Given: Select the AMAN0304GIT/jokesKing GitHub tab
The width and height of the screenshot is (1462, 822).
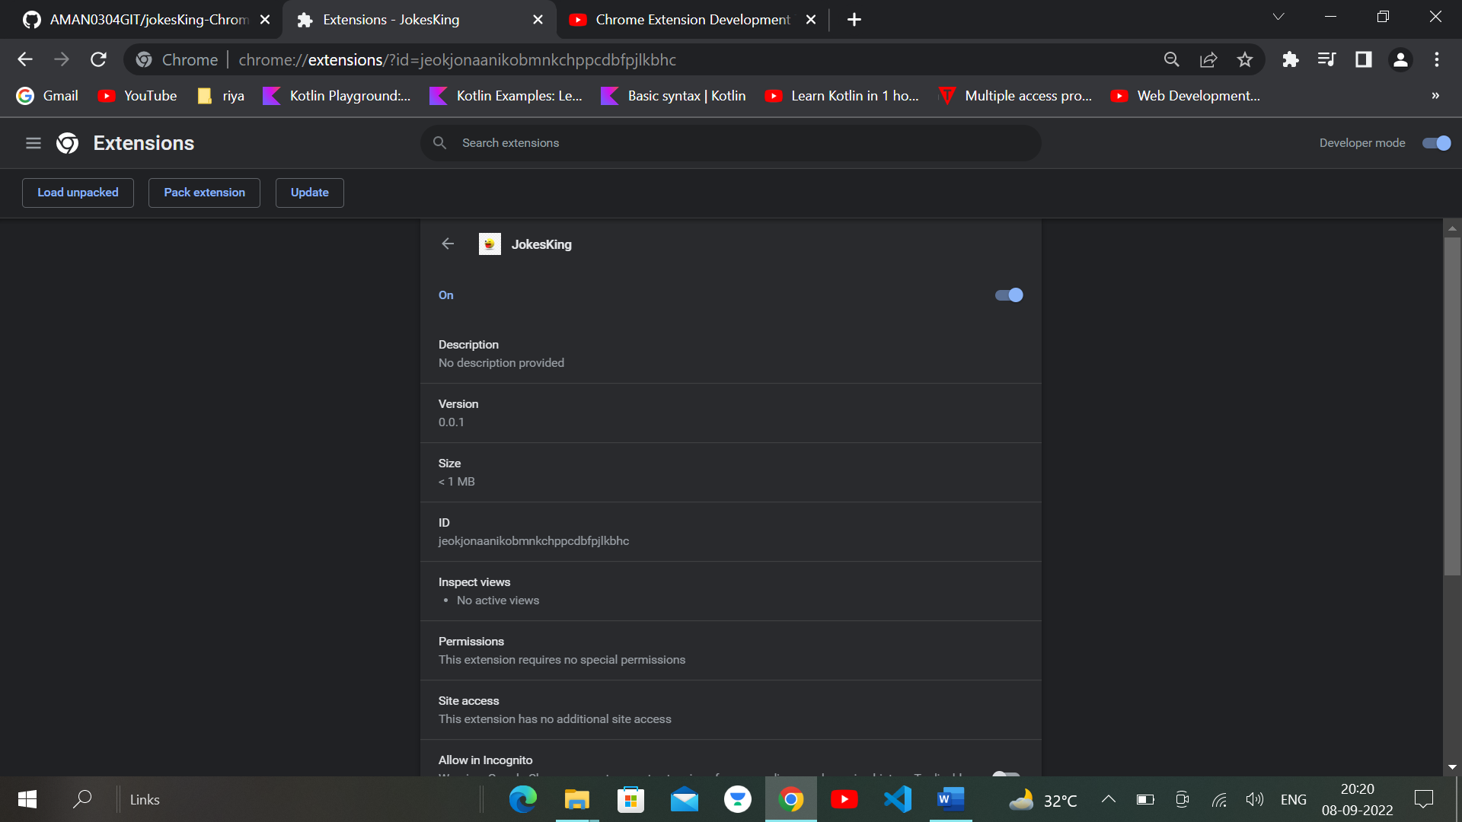Looking at the screenshot, I should point(137,19).
